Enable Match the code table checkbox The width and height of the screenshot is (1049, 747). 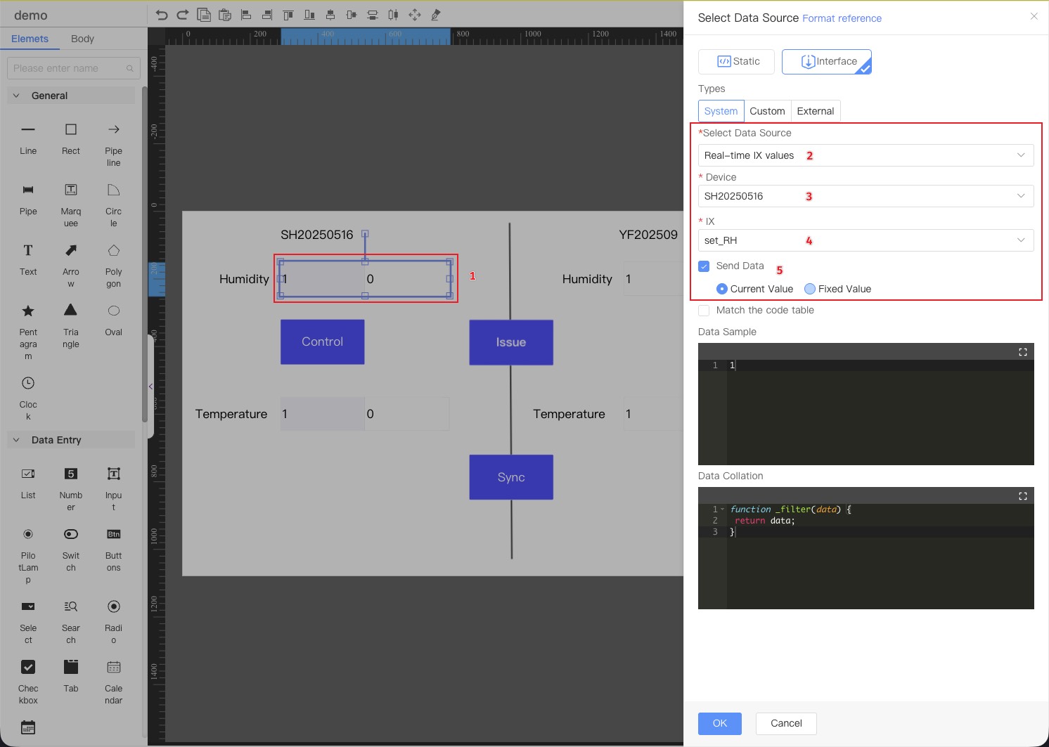click(x=704, y=311)
